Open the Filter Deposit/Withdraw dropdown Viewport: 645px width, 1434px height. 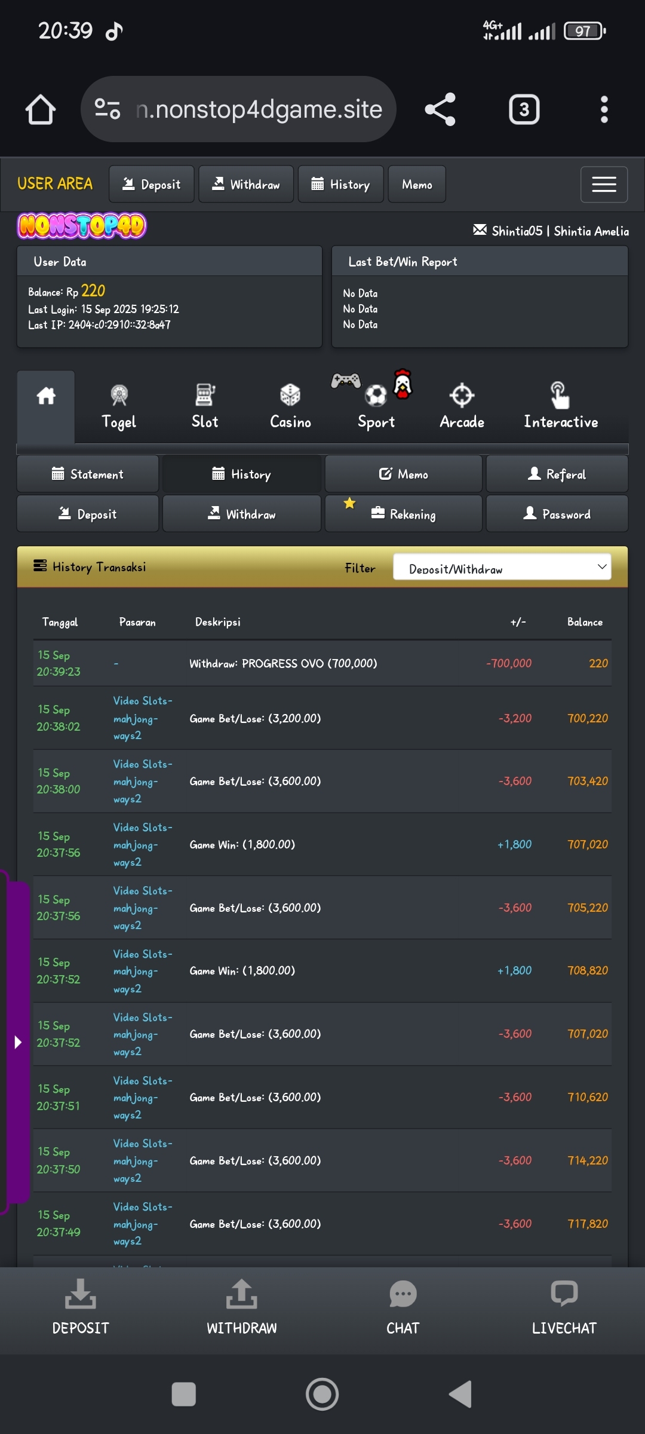point(502,567)
